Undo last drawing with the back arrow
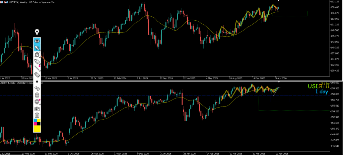The height and width of the screenshot is (155, 343). (x=37, y=89)
